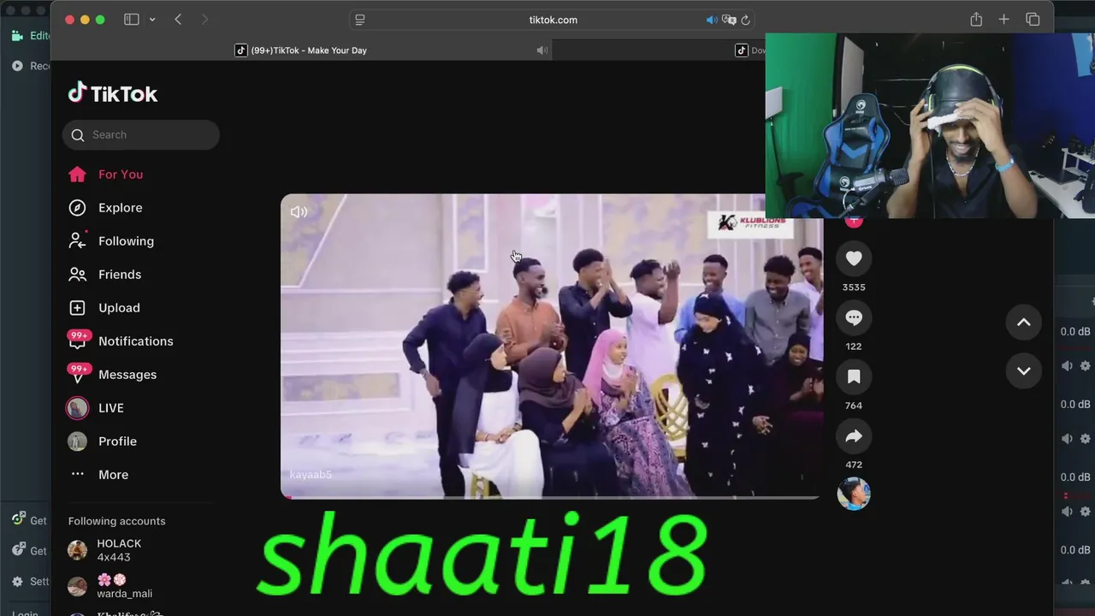Click the home icon beside For You
Viewport: 1095px width, 616px height.
78,175
